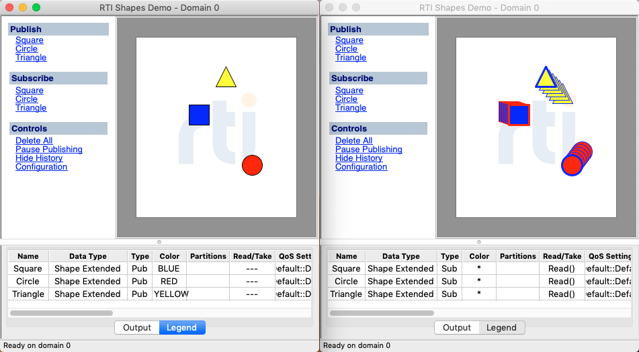Click Publish Circle link in right window

(347, 49)
